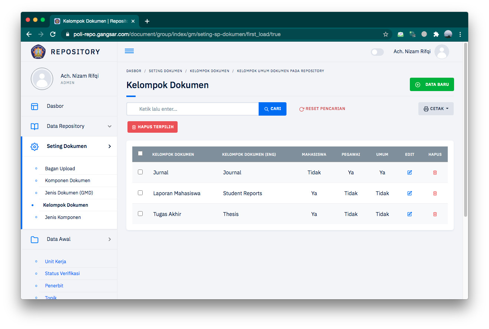Edit the Laporan Mahasiswa row via pencil icon
The height and width of the screenshot is (329, 489).
click(409, 193)
